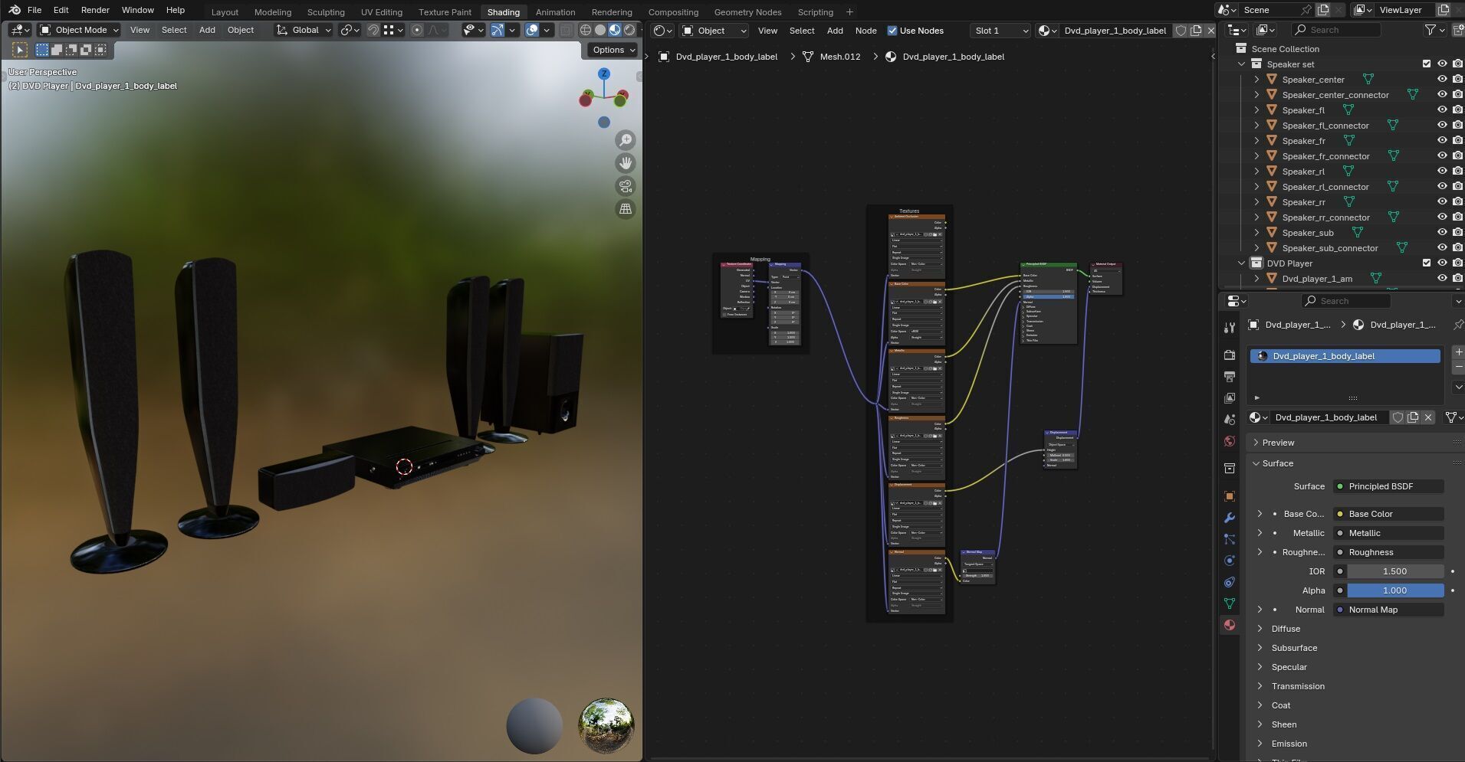The height and width of the screenshot is (762, 1465).
Task: Open the Output properties tab
Action: 1230,377
